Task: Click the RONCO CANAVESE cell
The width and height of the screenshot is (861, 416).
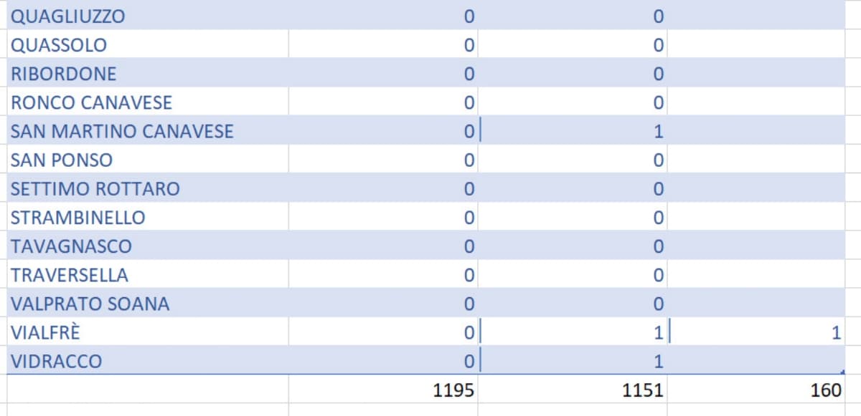Action: [x=147, y=102]
